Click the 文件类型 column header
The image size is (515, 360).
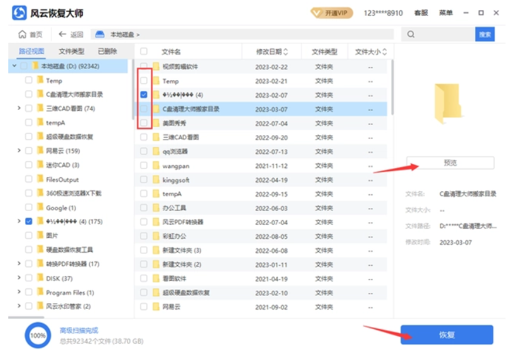click(324, 52)
